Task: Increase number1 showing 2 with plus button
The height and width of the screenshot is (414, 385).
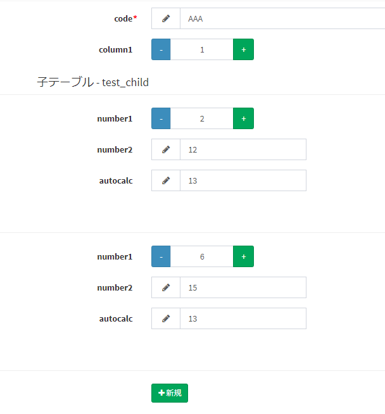Action: 243,118
